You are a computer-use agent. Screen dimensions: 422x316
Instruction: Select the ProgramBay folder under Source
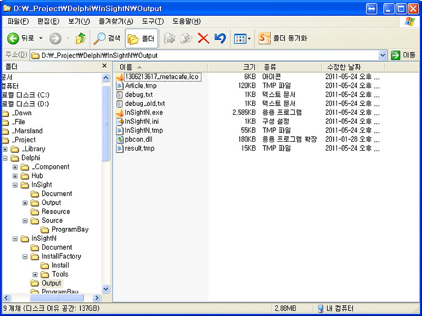point(70,229)
